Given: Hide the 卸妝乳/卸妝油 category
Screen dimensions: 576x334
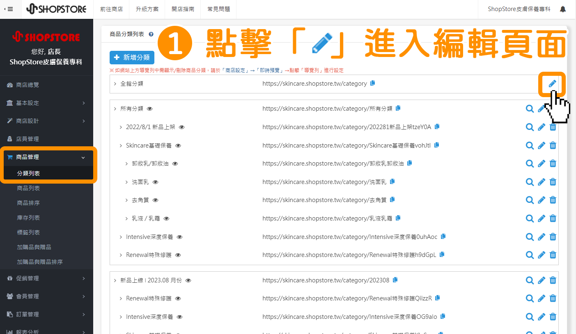Looking at the screenshot, I should coord(175,164).
